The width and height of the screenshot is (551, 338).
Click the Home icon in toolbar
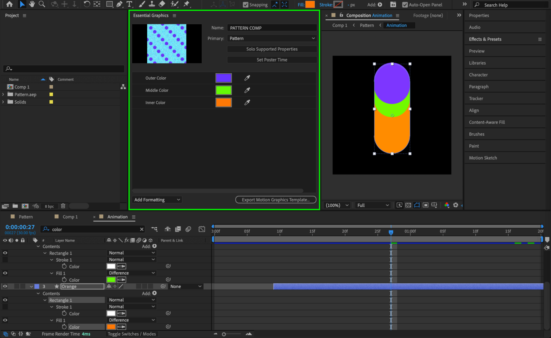pos(9,4)
